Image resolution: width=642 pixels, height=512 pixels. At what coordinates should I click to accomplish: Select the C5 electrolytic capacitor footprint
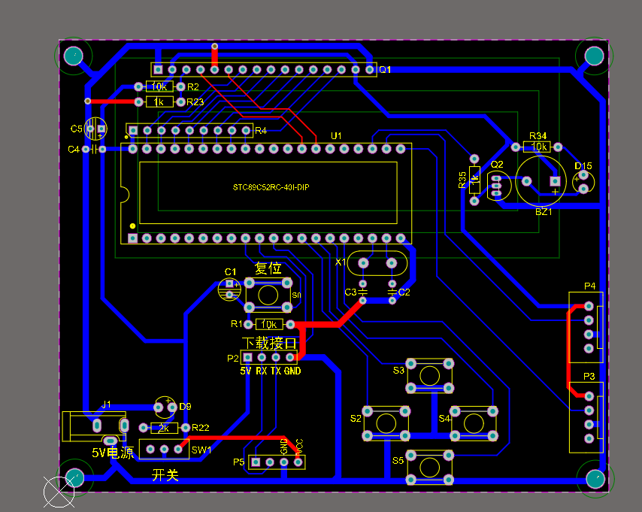[95, 129]
